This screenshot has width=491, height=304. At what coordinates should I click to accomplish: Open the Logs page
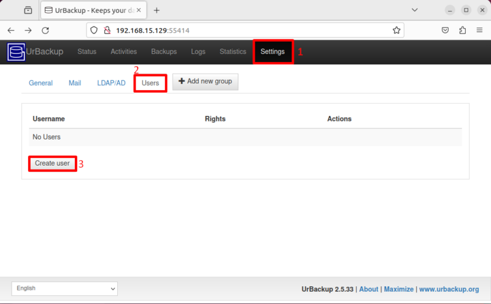point(198,52)
